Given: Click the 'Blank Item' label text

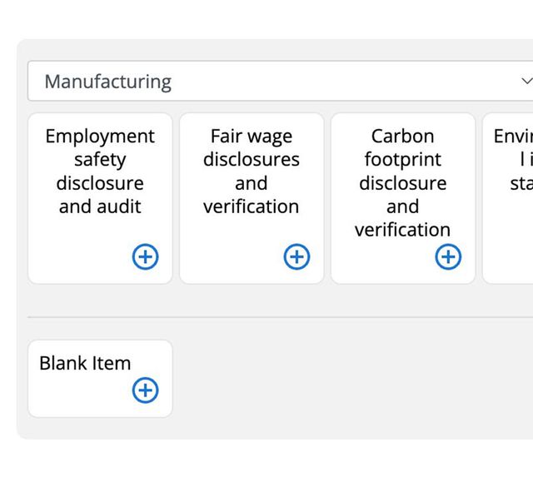Looking at the screenshot, I should click(x=85, y=363).
